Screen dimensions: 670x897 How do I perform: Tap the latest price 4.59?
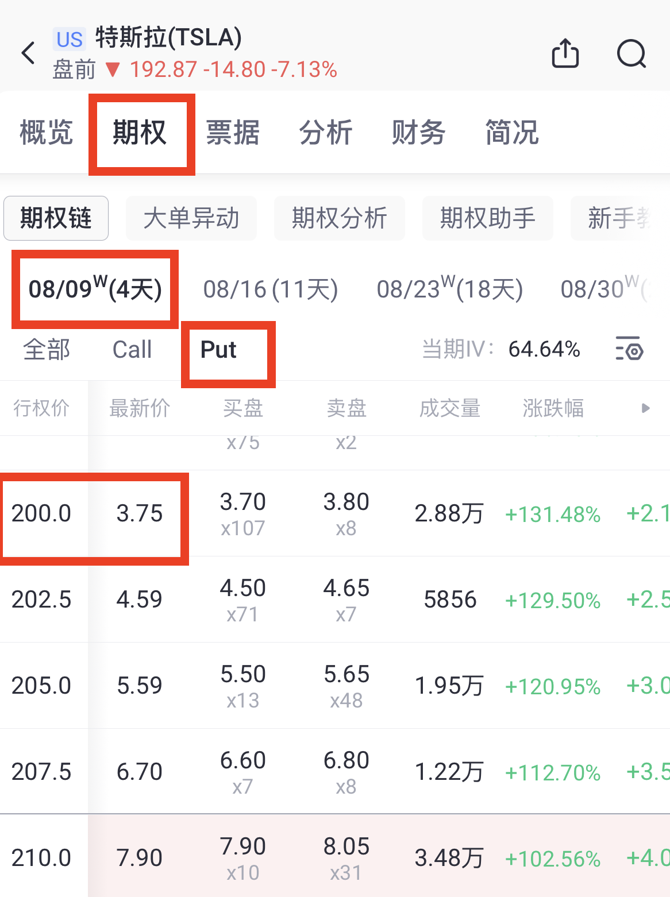point(140,600)
